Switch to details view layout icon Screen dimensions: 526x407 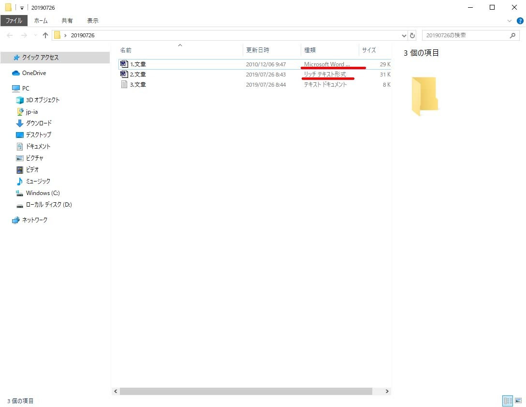pyautogui.click(x=508, y=401)
